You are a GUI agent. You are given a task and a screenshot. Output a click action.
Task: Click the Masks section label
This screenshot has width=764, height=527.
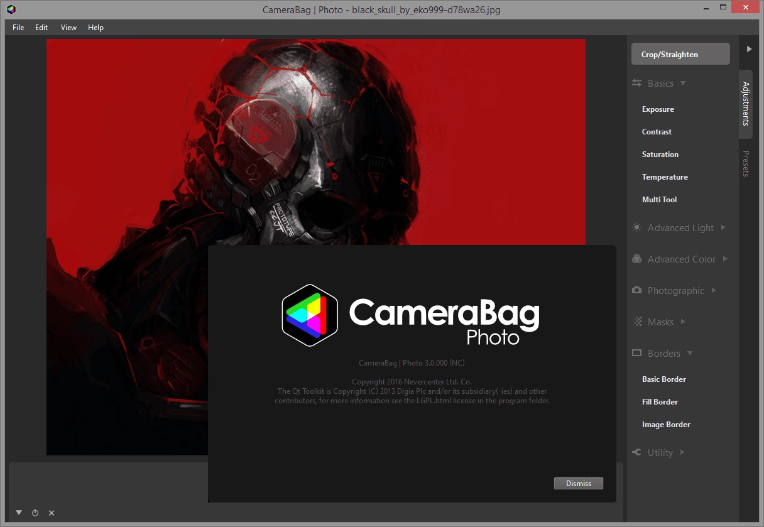[x=660, y=322]
